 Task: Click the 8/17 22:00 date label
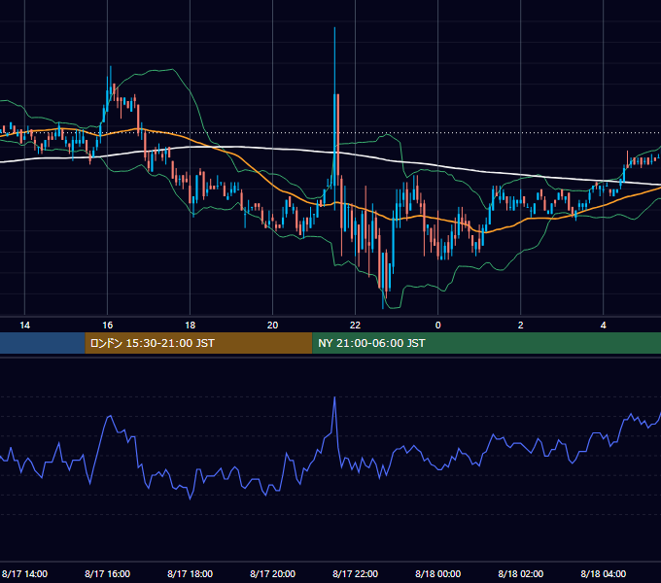coord(356,573)
